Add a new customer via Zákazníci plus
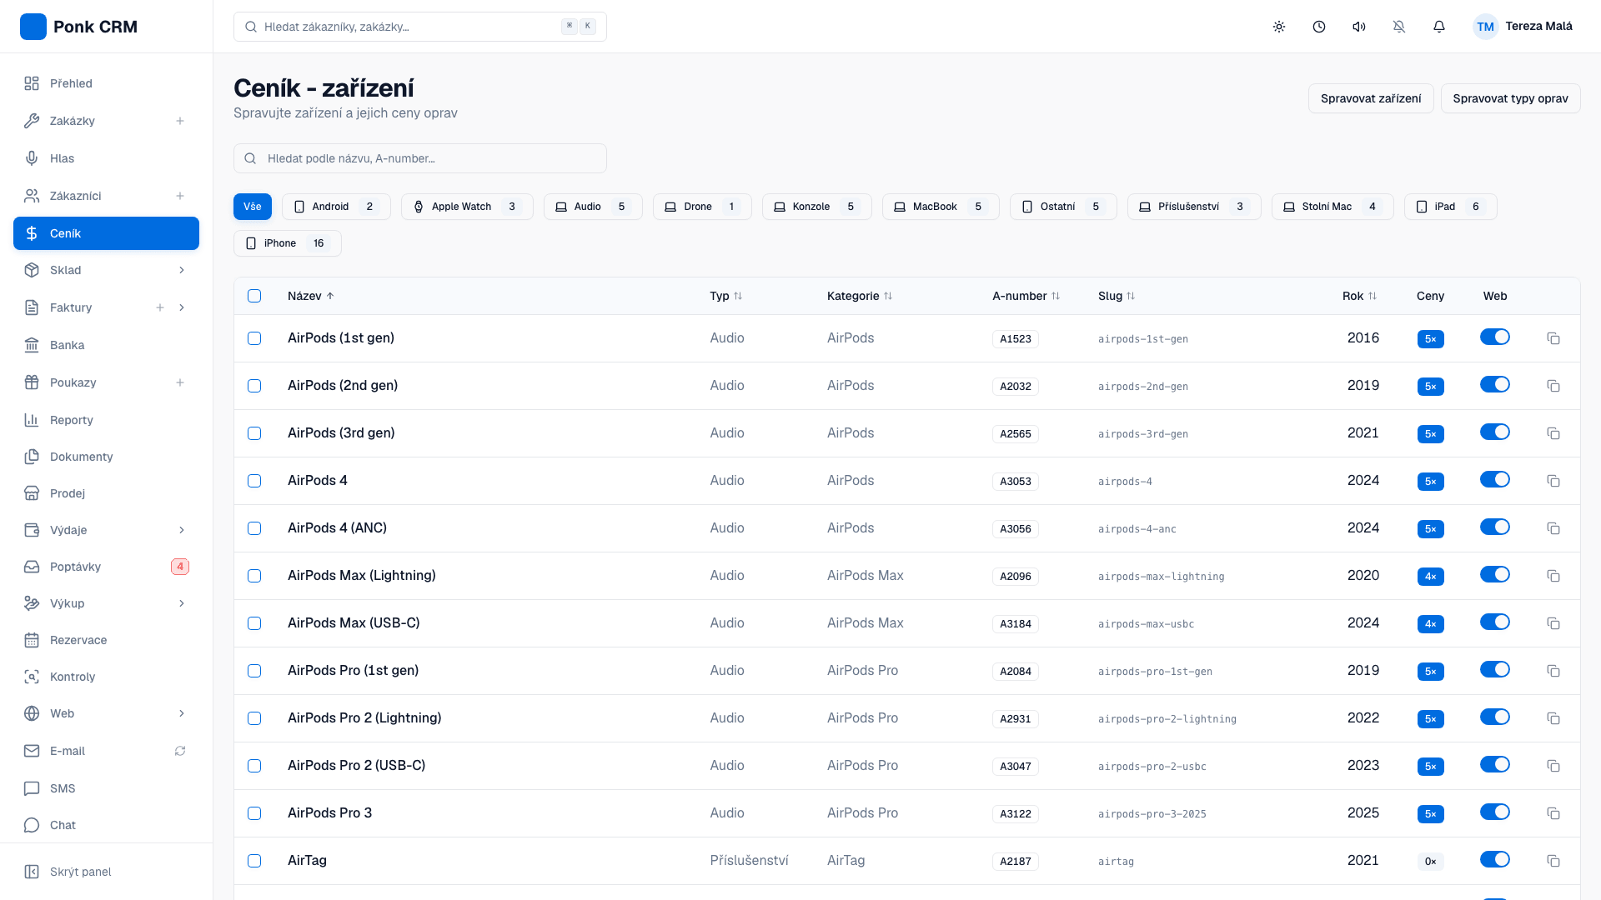The image size is (1601, 900). [x=180, y=196]
